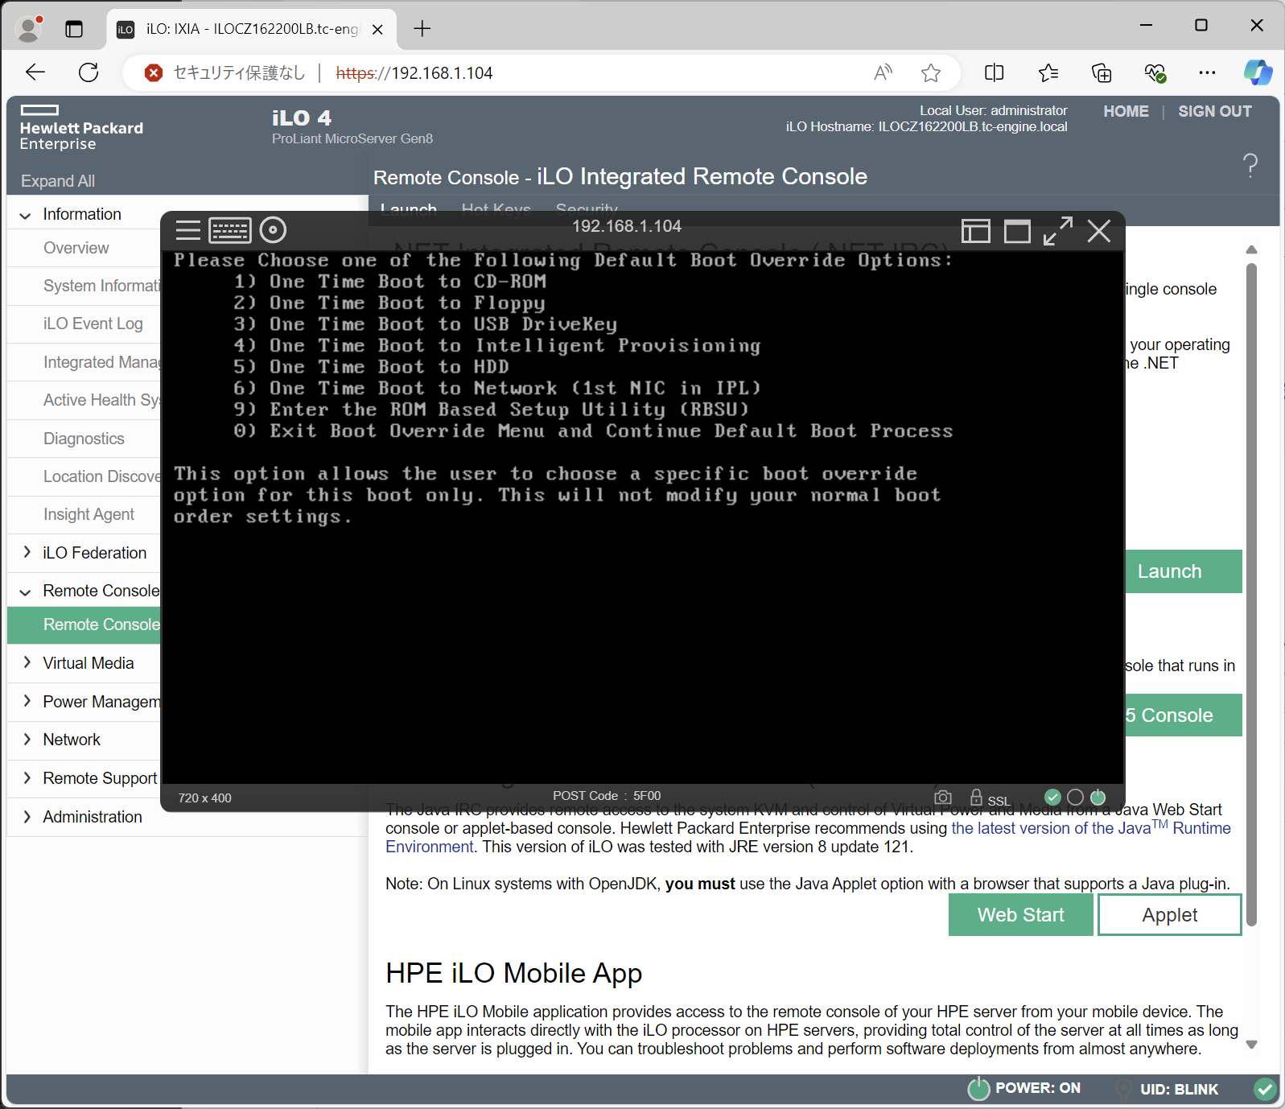Screen dimensions: 1285x1109
Task: Go back with browser back arrow
Action: (x=35, y=72)
